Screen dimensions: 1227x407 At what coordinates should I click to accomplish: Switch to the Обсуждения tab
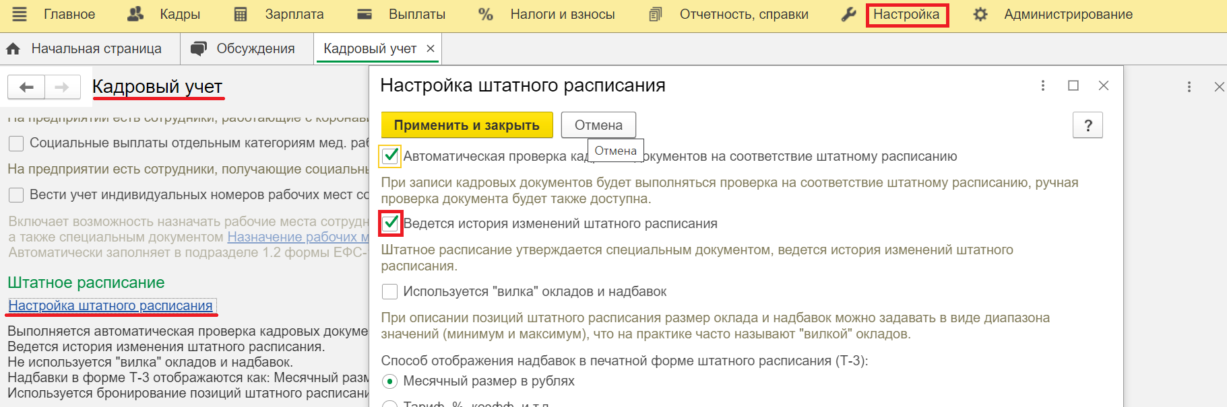pos(255,48)
